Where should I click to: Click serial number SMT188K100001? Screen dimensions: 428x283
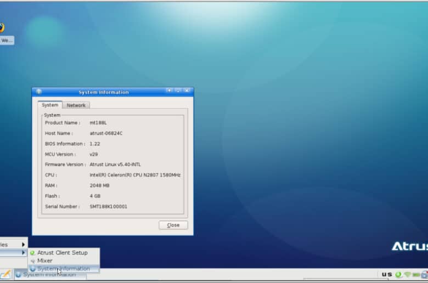[x=109, y=207]
